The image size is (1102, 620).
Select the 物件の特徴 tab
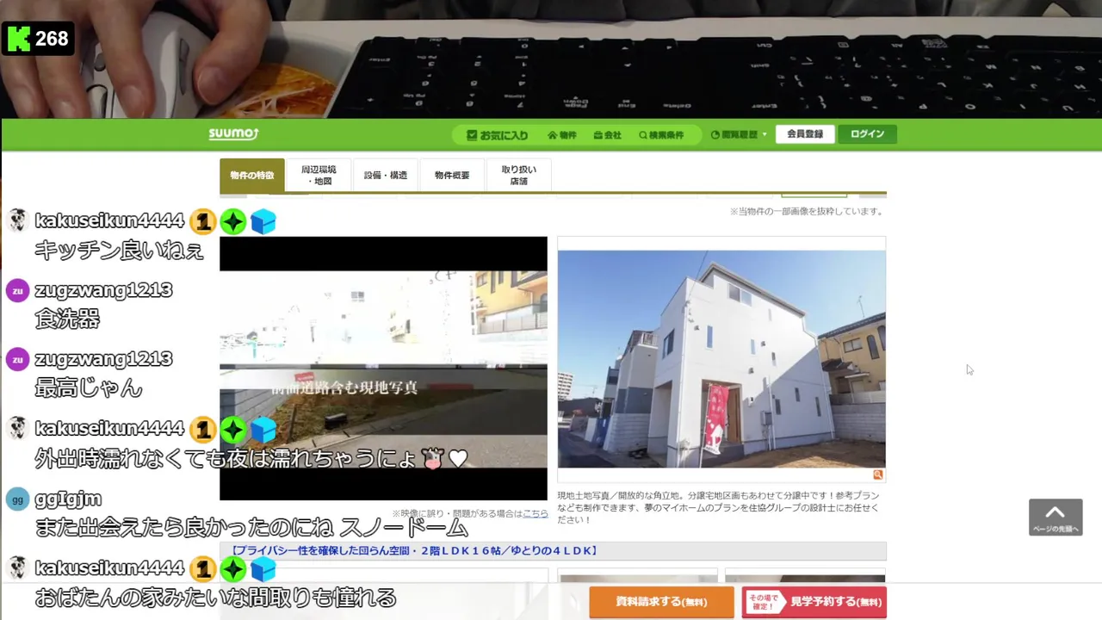click(x=251, y=176)
